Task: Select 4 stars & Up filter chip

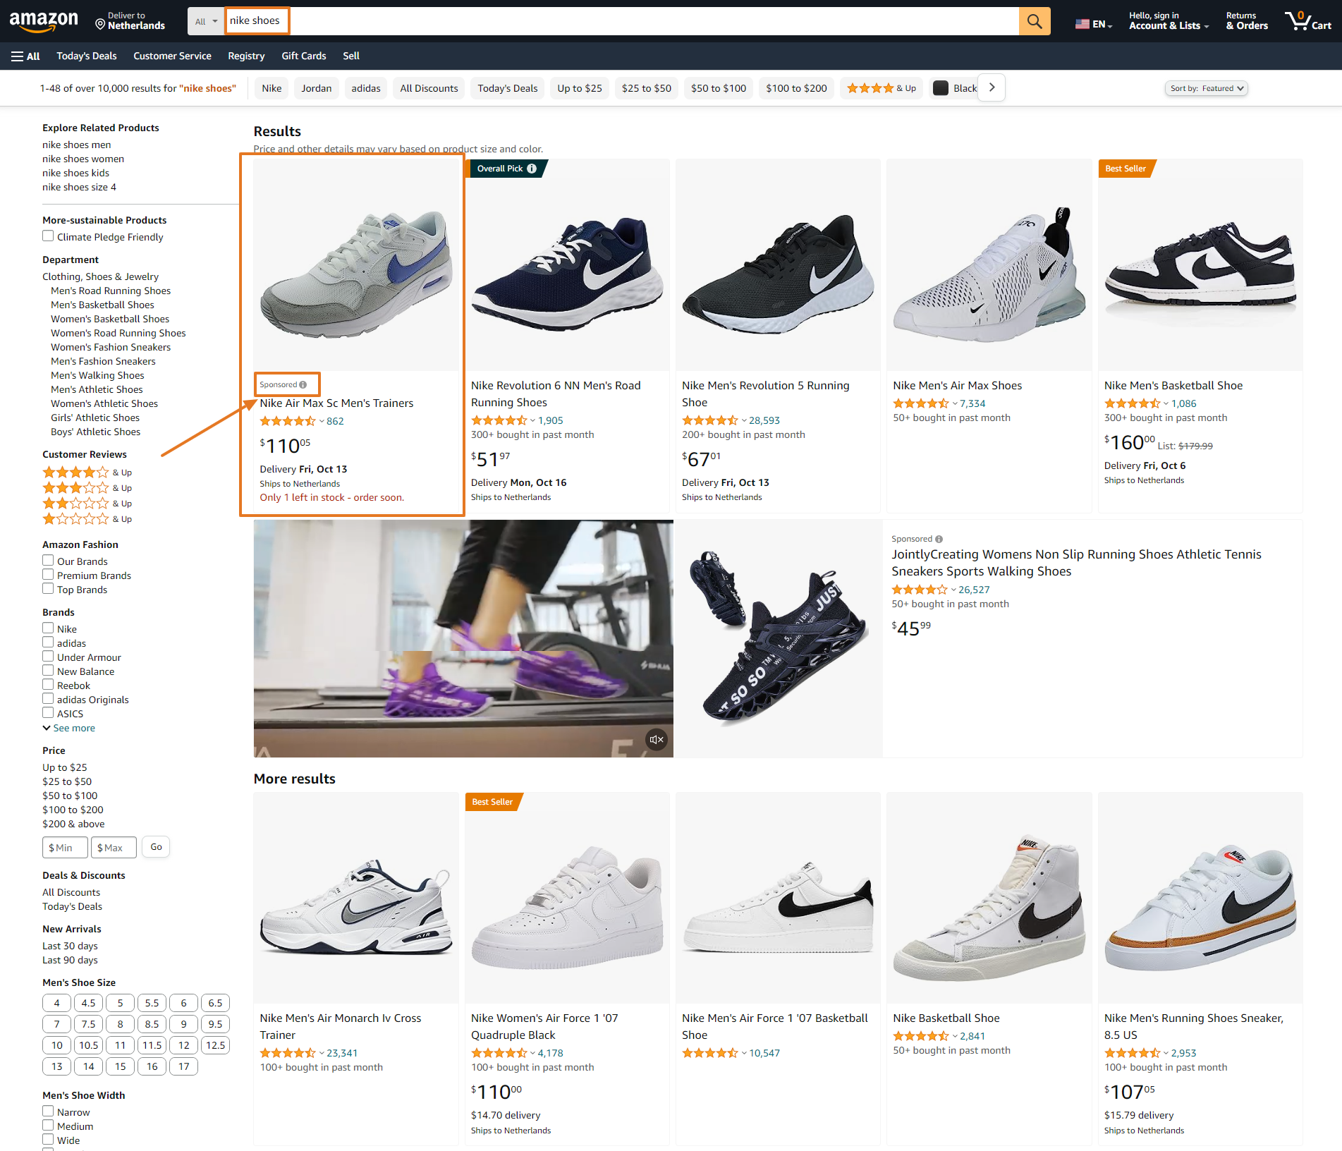Action: tap(882, 88)
